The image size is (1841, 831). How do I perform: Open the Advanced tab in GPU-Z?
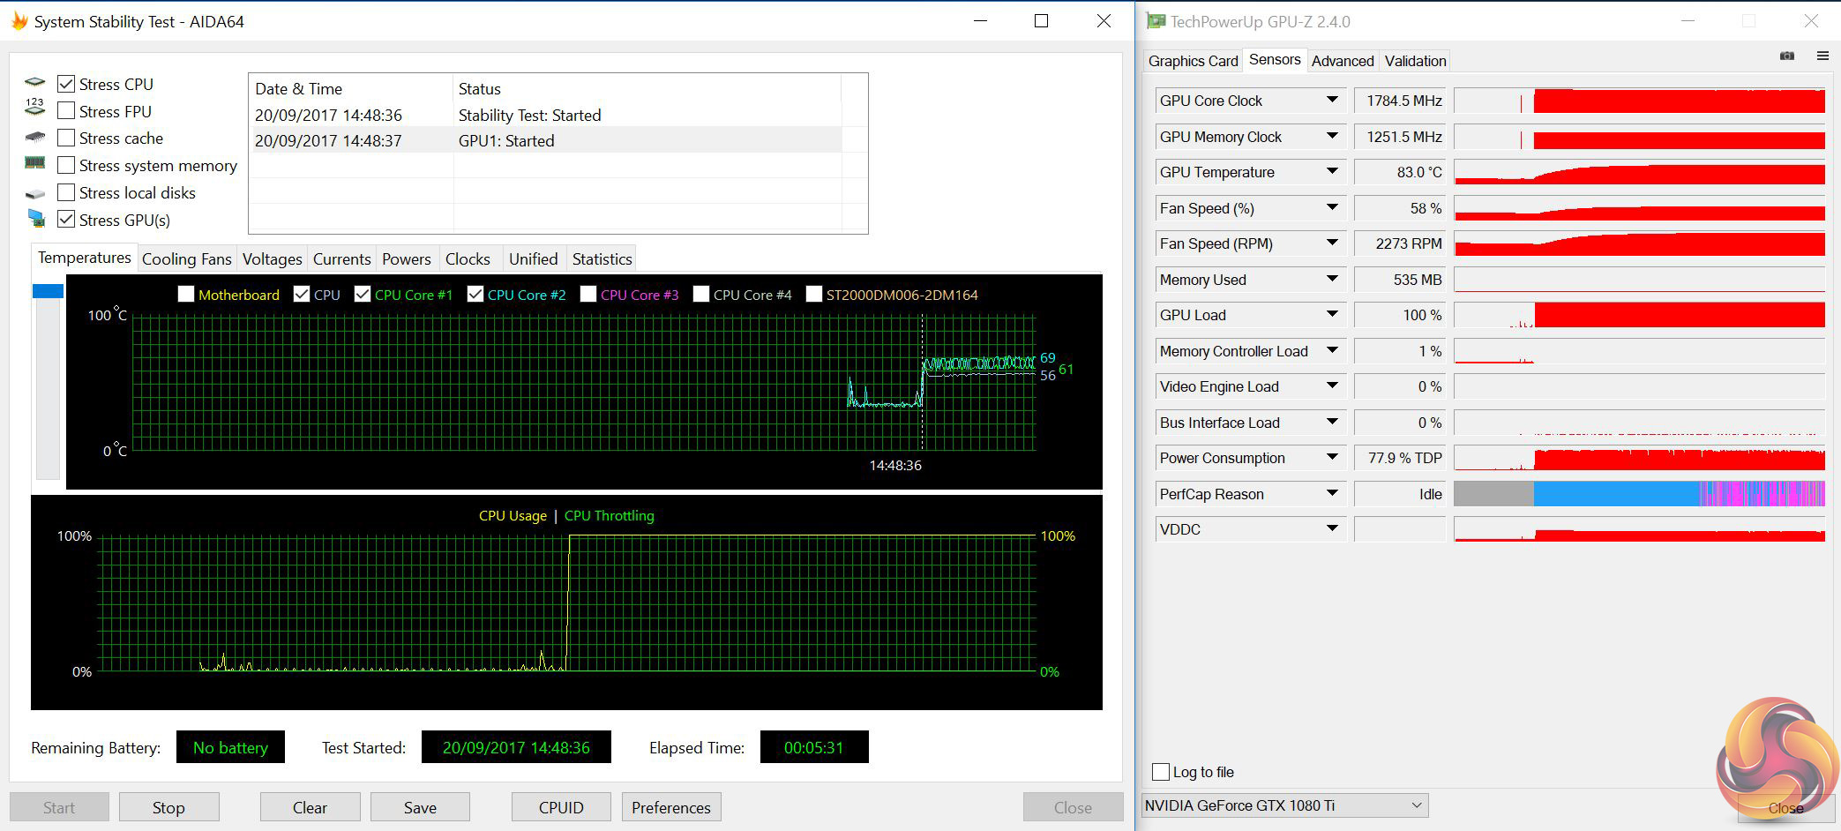[1342, 61]
